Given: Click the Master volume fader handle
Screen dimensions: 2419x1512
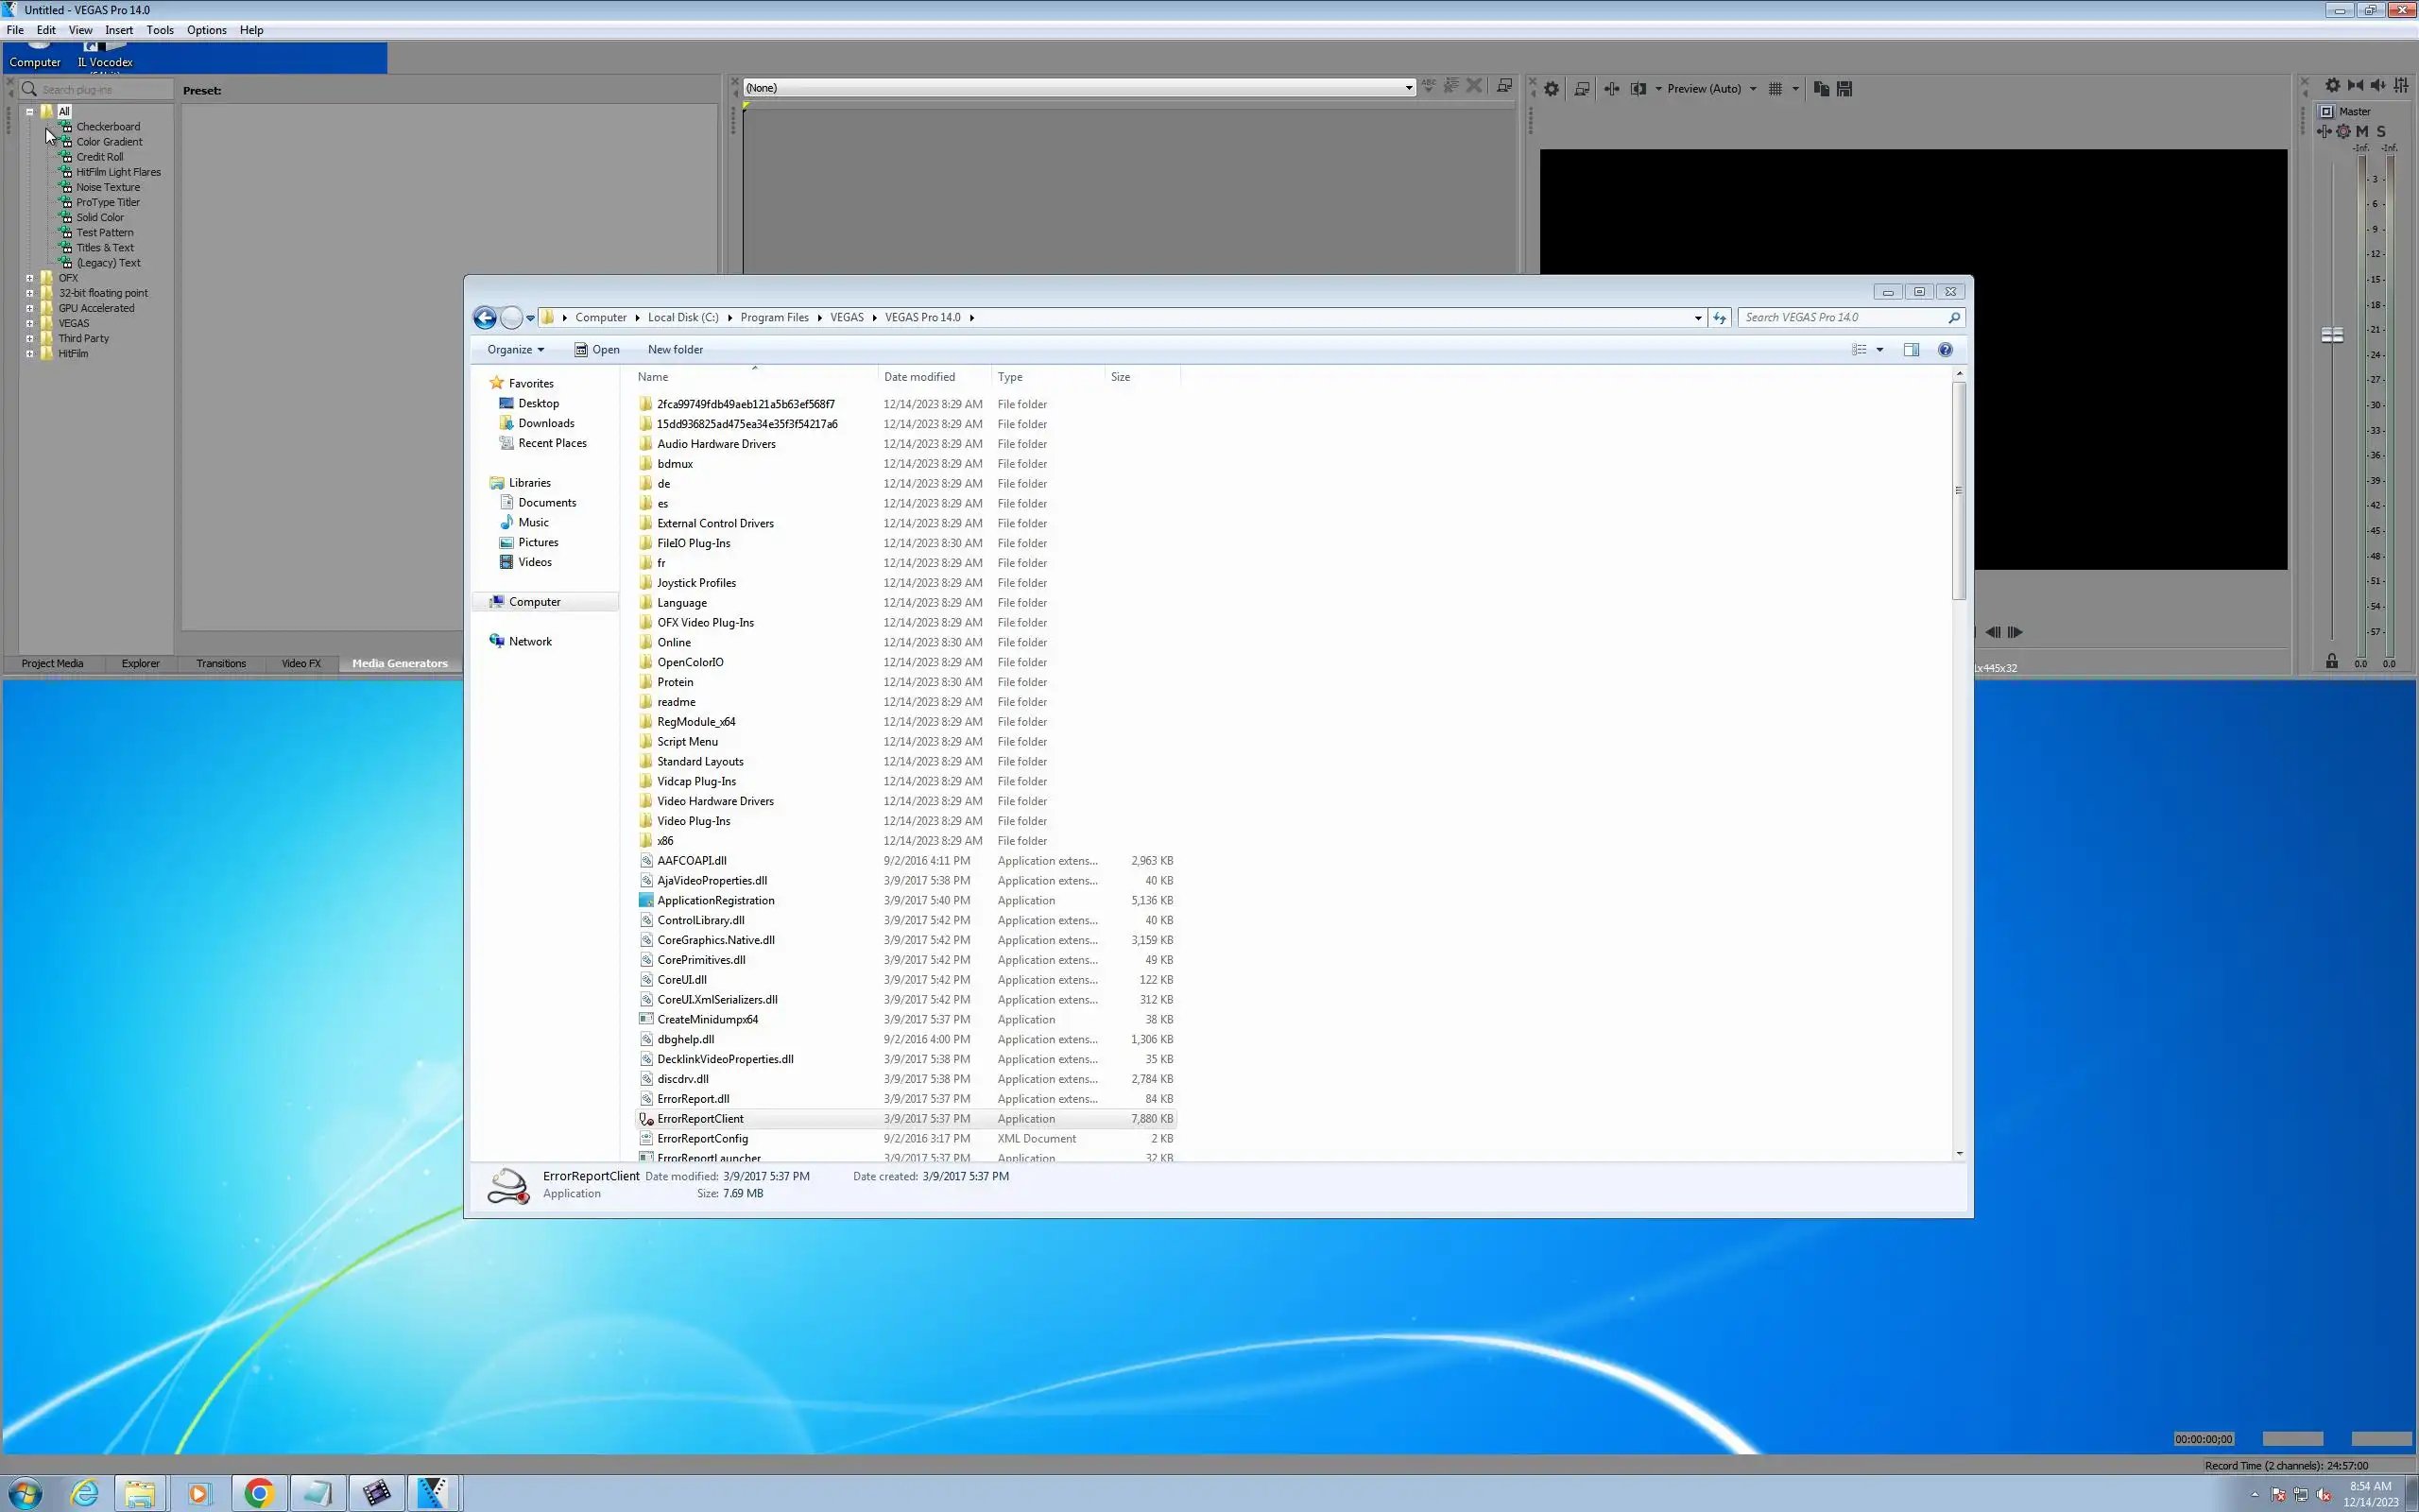Looking at the screenshot, I should pyautogui.click(x=2332, y=335).
